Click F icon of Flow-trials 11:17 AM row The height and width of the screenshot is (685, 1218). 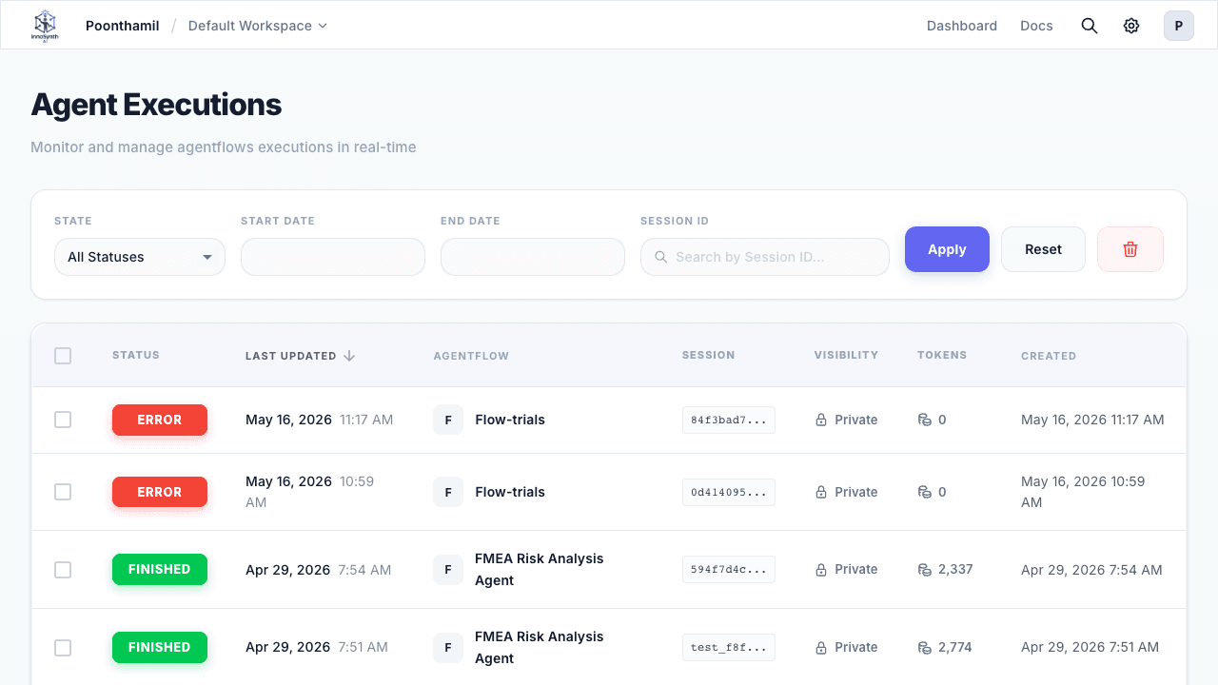click(x=448, y=420)
